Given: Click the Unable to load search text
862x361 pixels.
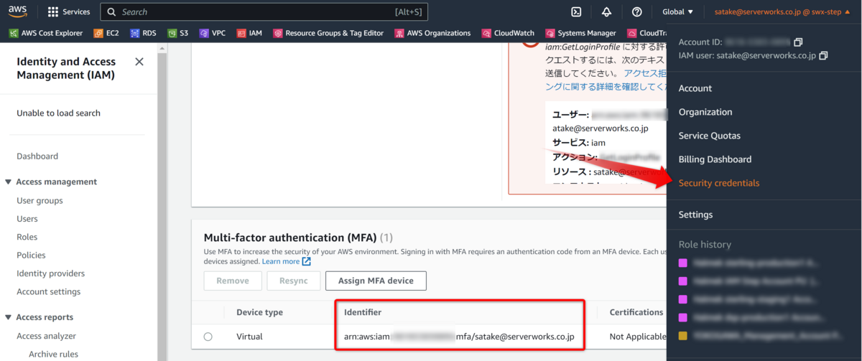Looking at the screenshot, I should tap(59, 113).
